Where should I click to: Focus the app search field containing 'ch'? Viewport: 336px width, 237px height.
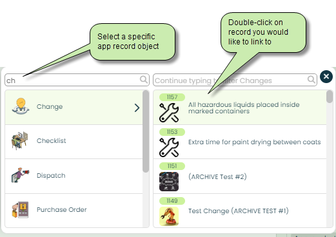tap(77, 80)
